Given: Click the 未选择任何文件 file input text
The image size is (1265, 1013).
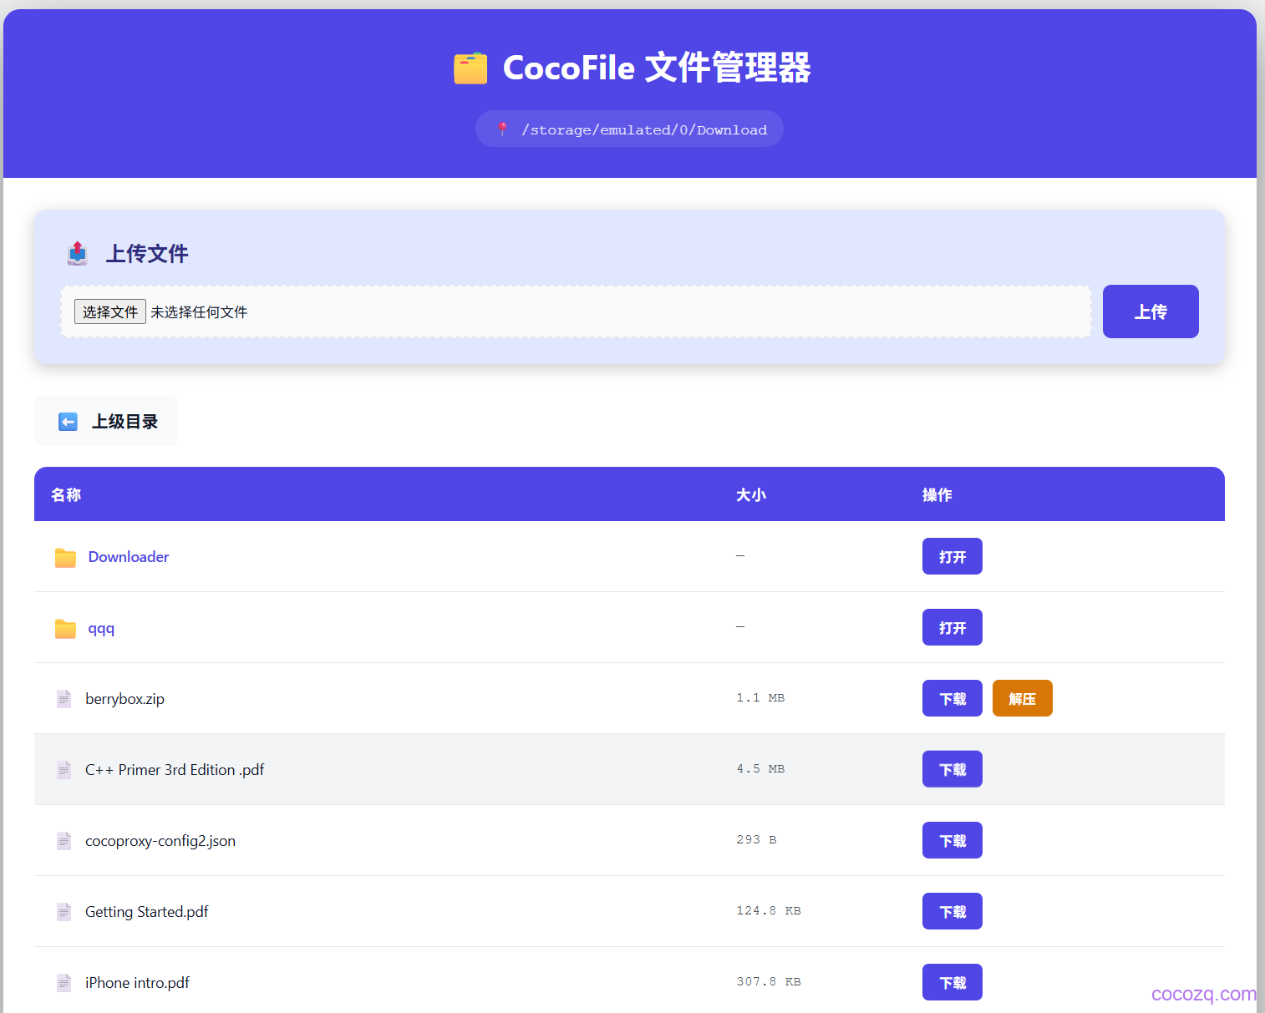Looking at the screenshot, I should tap(199, 312).
